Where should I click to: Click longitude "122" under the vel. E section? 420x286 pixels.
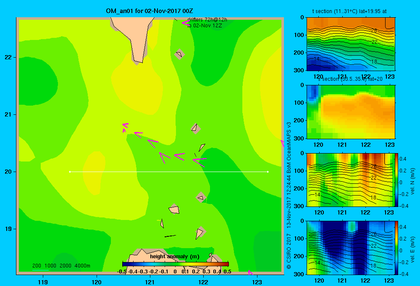(x=365, y=281)
